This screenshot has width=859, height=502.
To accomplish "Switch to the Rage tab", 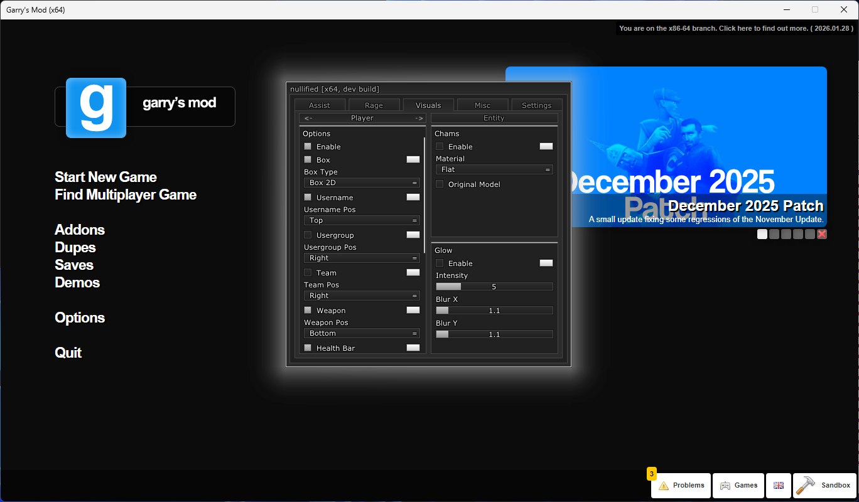I will (x=374, y=105).
